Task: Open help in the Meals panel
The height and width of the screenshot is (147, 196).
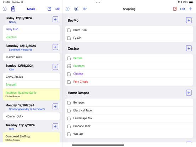Action: (5, 9)
